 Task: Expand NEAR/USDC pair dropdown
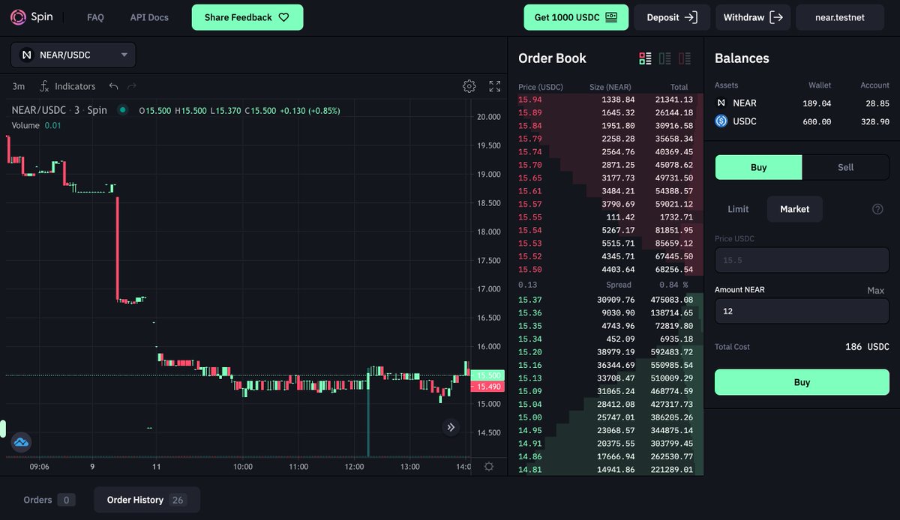73,55
